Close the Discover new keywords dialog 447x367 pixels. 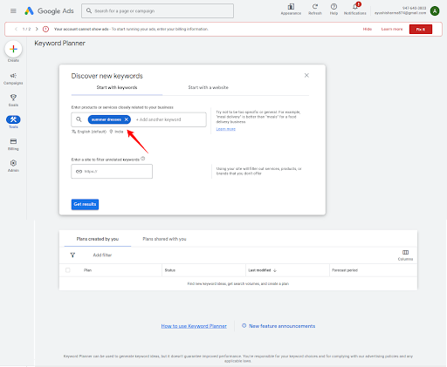coord(306,76)
